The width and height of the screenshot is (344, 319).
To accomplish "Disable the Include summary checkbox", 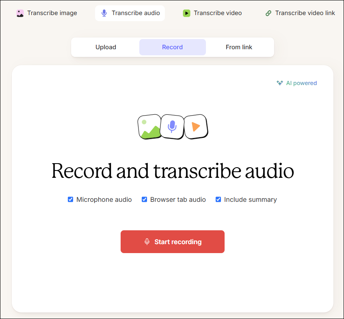I will tap(218, 199).
